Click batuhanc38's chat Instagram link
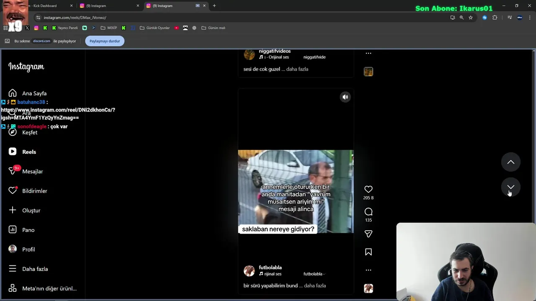The height and width of the screenshot is (301, 536). 58,114
